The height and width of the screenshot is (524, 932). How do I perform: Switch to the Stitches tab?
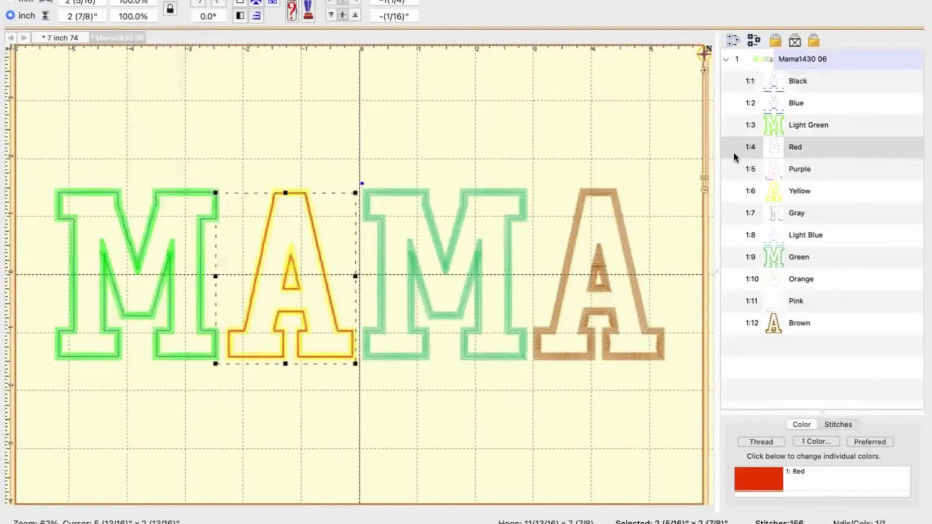pos(838,424)
